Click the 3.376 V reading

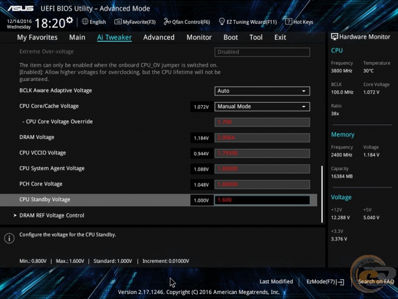pyautogui.click(x=339, y=239)
